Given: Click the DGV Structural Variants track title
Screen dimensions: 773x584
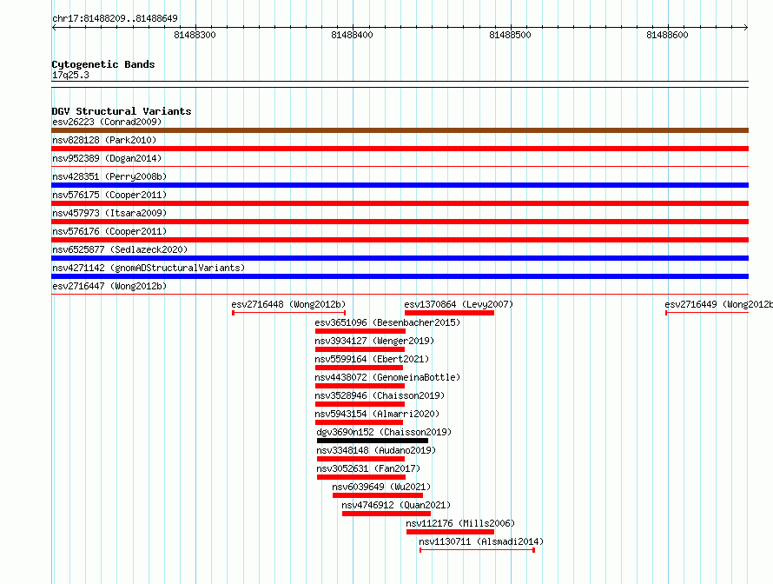Looking at the screenshot, I should [122, 111].
